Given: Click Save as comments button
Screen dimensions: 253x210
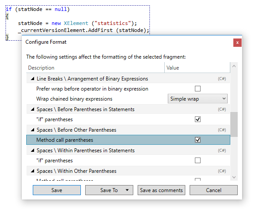Looking at the screenshot, I should (x=161, y=190).
